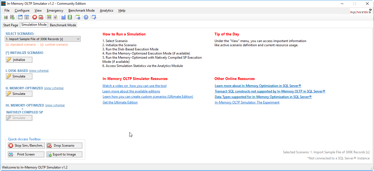Click the "In-Memory OLTP Simulator Resources" heading
374x171 pixels.
[135, 79]
